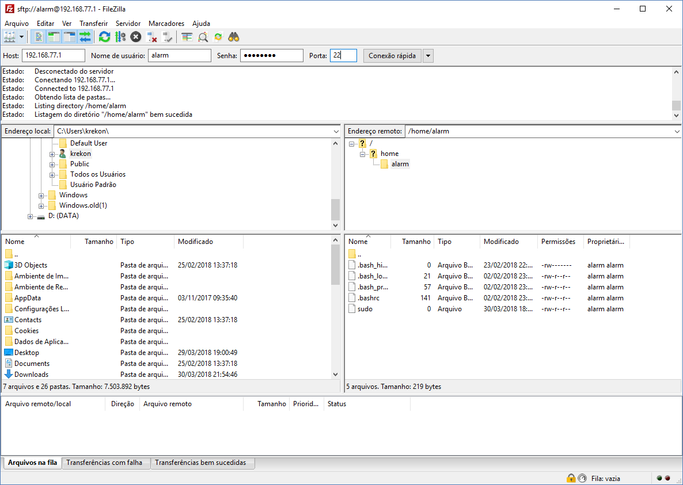Select the Documents local folder icon
Image resolution: width=683 pixels, height=485 pixels.
pyautogui.click(x=9, y=363)
